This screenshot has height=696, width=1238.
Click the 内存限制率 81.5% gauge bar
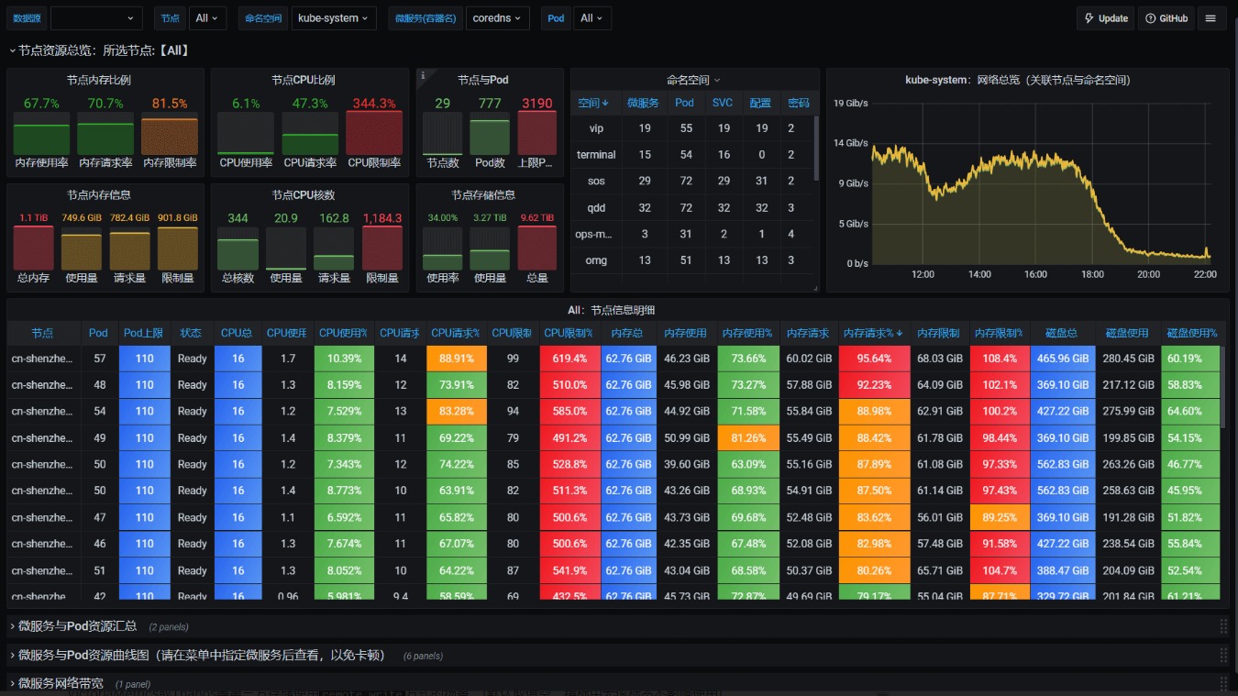pos(170,133)
